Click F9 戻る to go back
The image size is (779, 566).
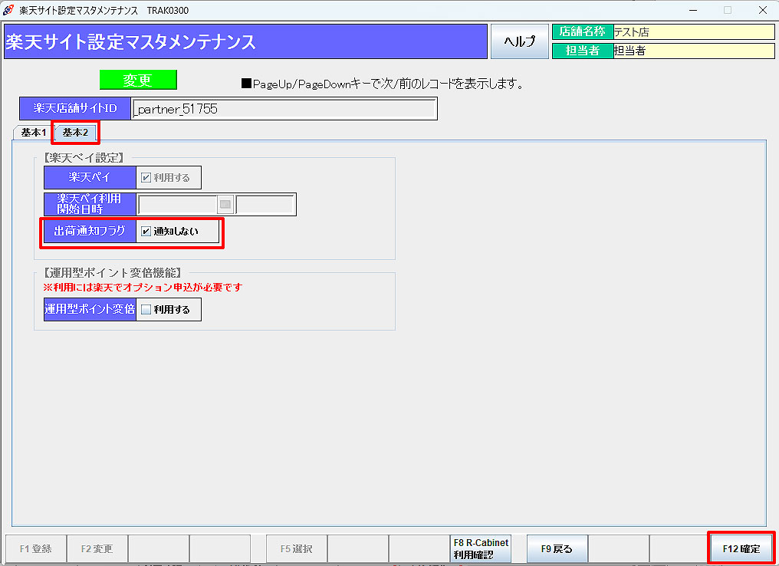pyautogui.click(x=557, y=548)
